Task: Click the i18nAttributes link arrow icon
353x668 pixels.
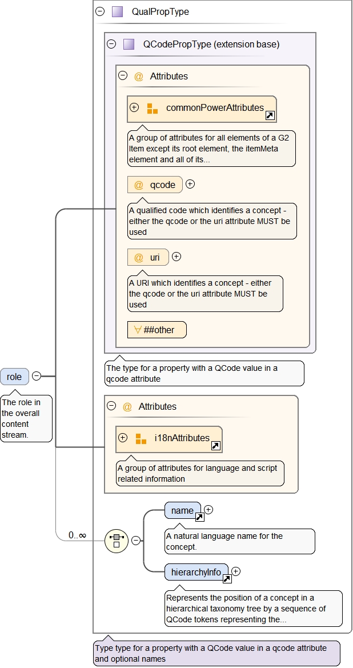Action: (216, 446)
